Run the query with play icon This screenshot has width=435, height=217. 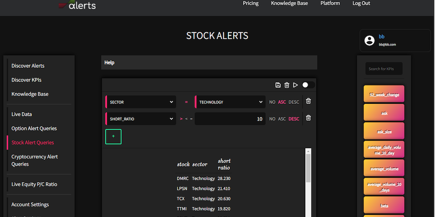pyautogui.click(x=296, y=85)
